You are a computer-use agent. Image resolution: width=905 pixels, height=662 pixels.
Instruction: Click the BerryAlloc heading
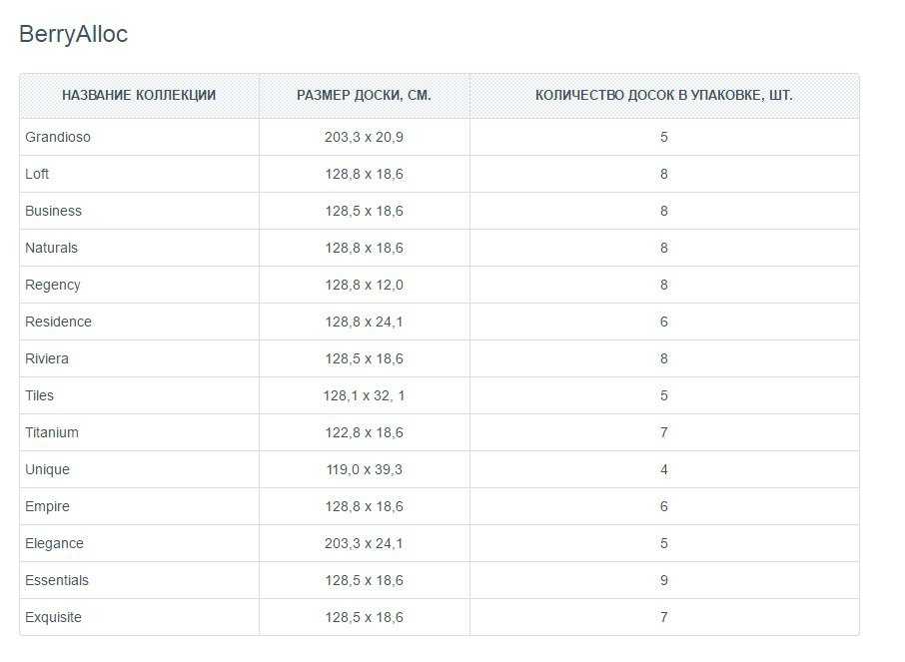pos(73,34)
